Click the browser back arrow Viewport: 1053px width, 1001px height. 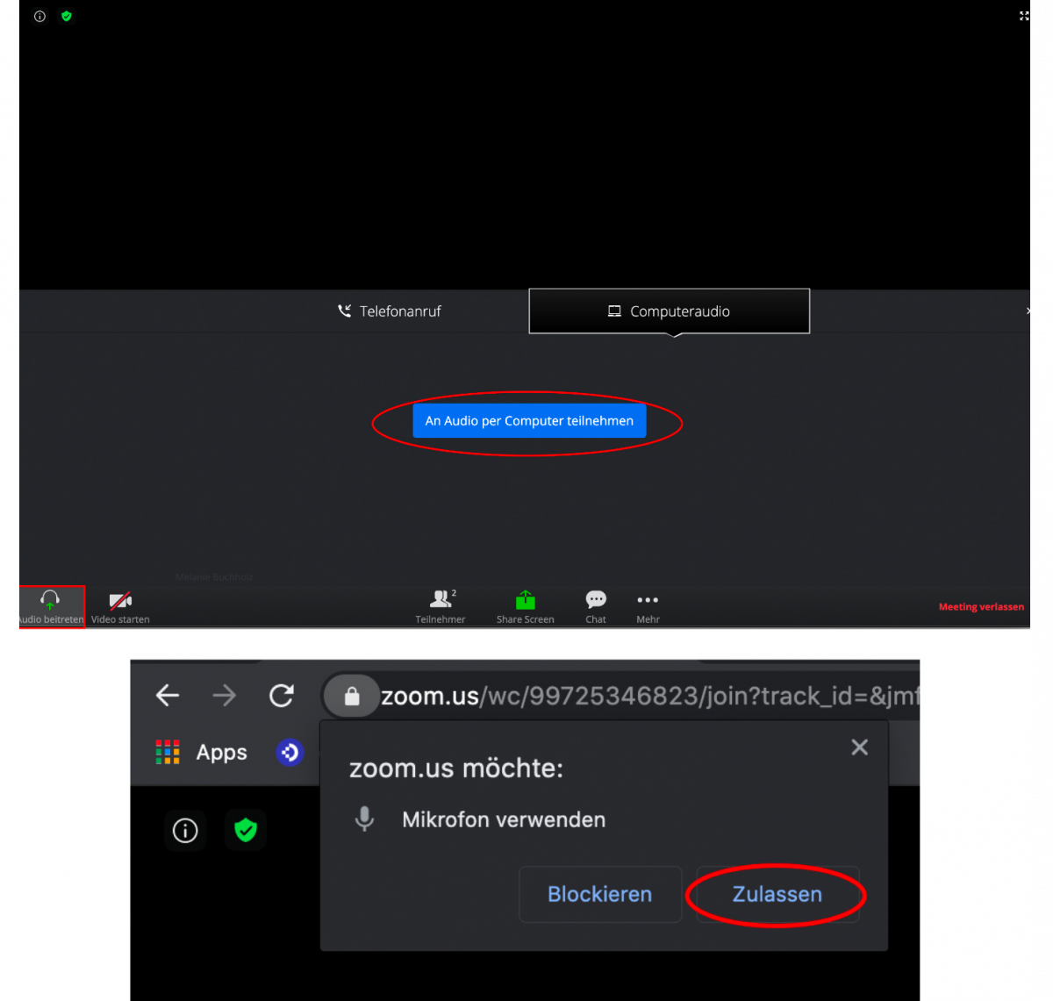click(168, 696)
